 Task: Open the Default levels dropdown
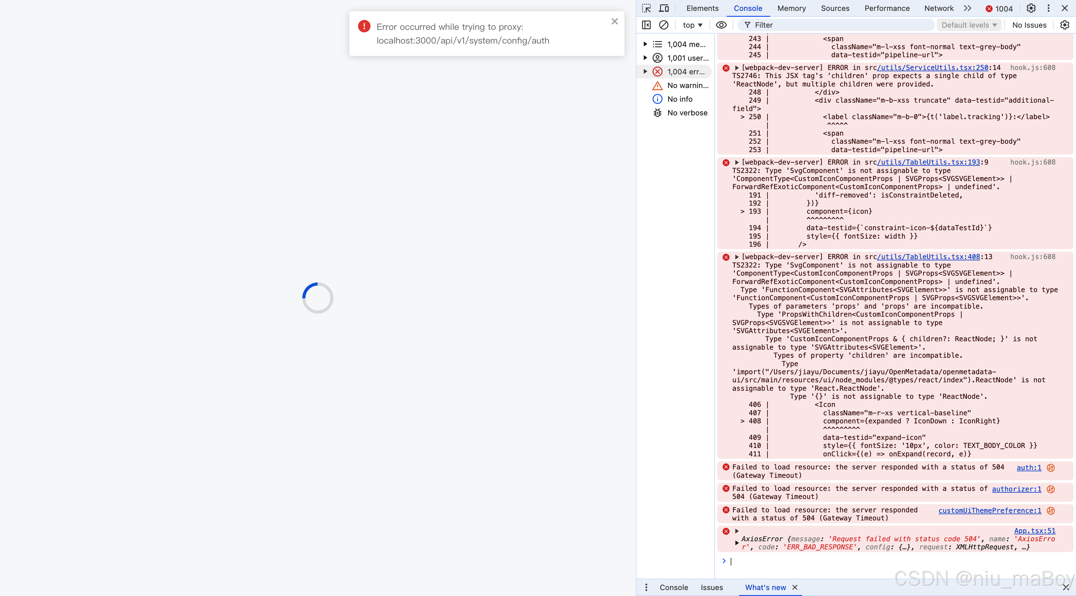pyautogui.click(x=969, y=25)
